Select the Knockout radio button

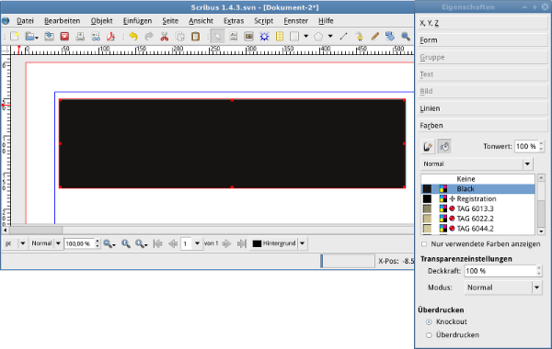tap(429, 322)
